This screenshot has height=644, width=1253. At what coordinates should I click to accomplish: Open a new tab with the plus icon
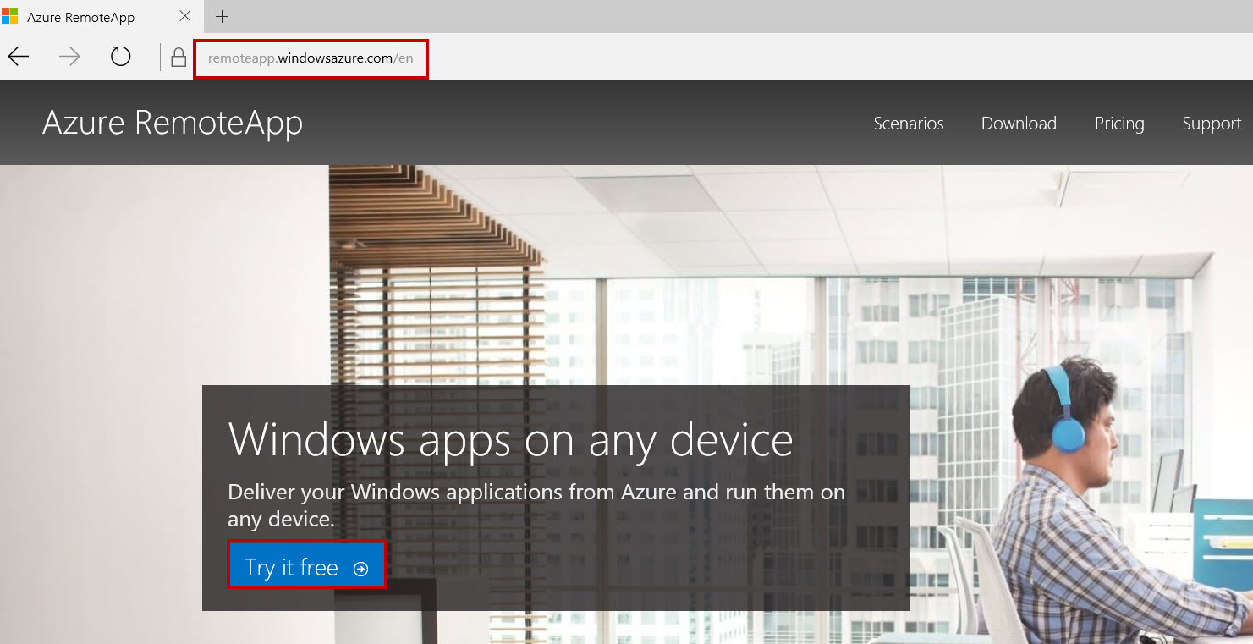tap(222, 16)
